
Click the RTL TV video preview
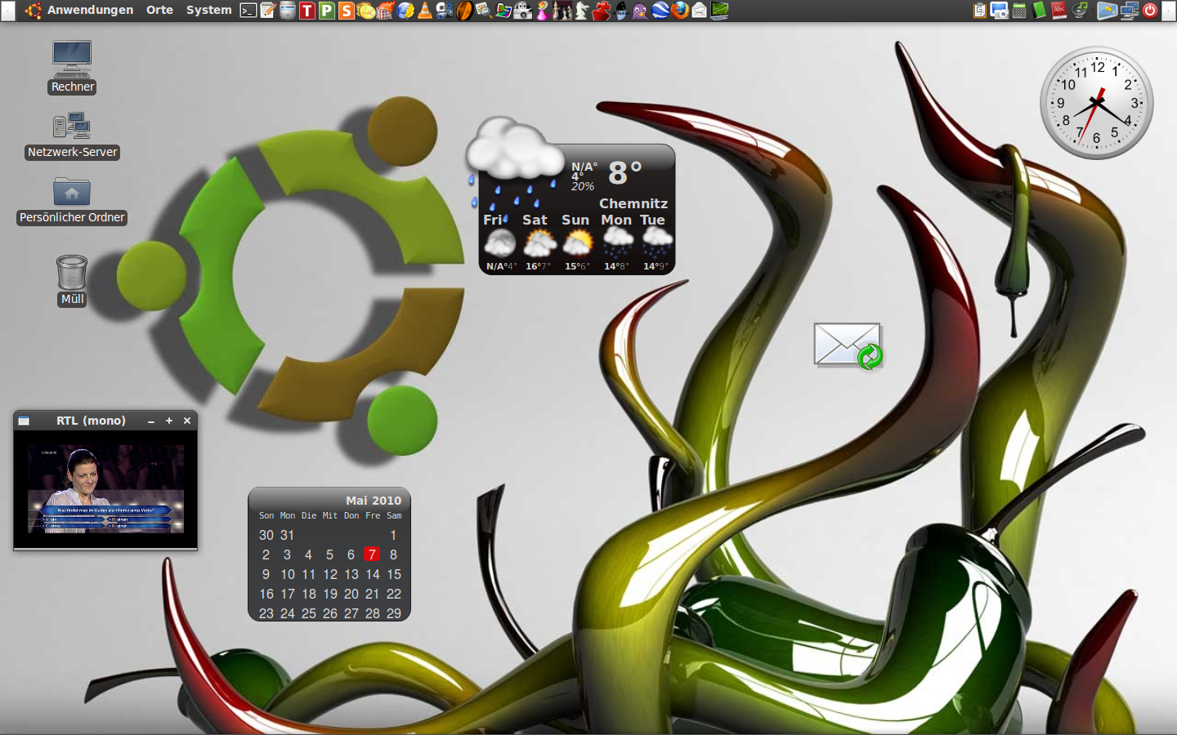pyautogui.click(x=105, y=489)
